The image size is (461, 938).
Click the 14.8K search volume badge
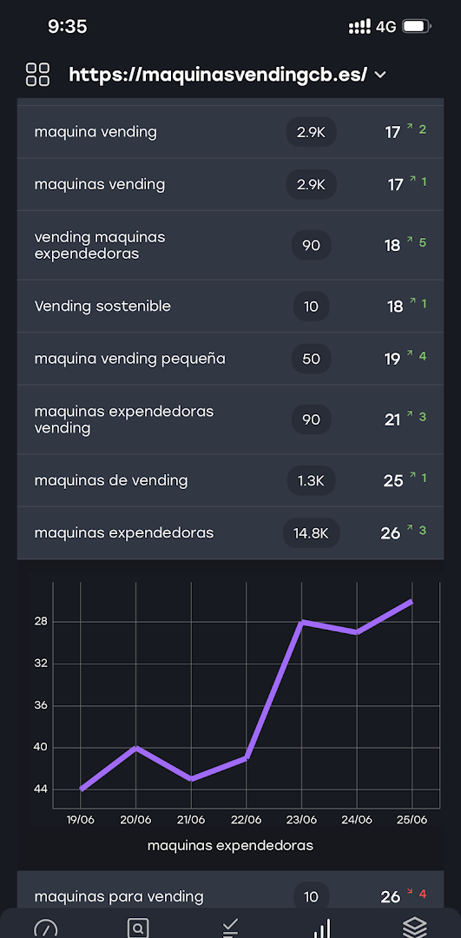tap(311, 533)
